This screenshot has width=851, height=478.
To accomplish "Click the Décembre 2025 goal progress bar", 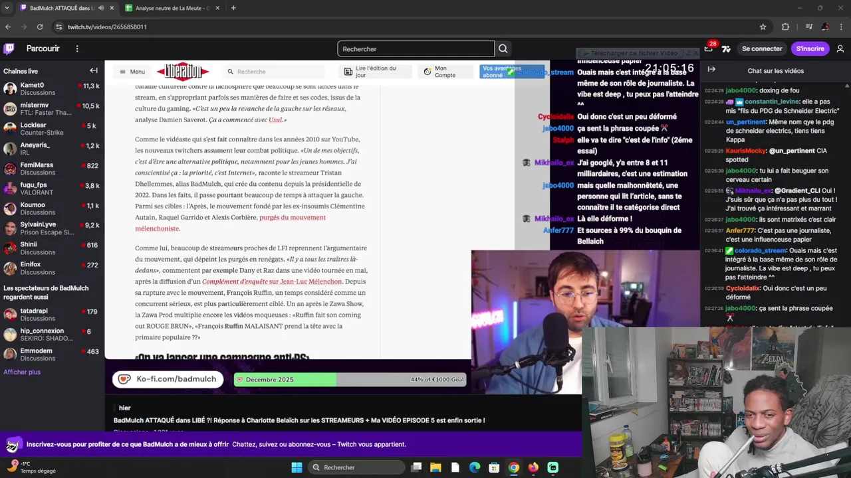I will [x=350, y=380].
